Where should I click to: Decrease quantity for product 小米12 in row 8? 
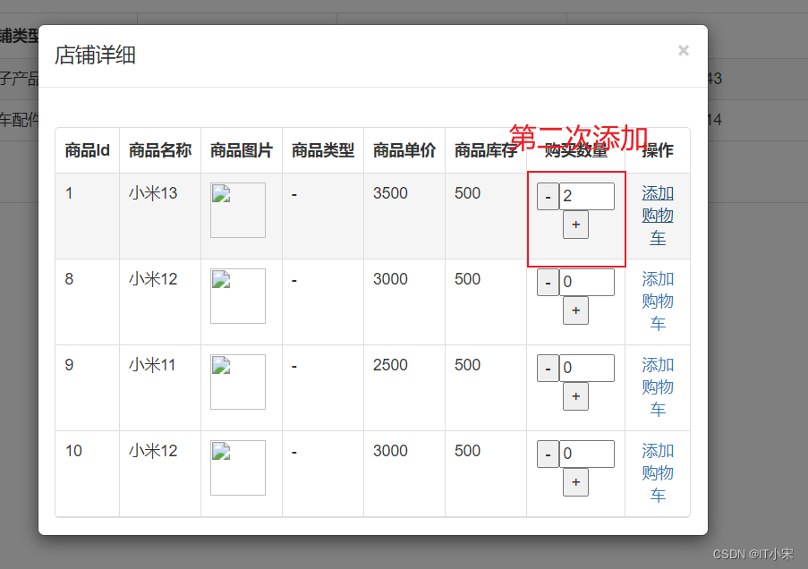[x=547, y=282]
